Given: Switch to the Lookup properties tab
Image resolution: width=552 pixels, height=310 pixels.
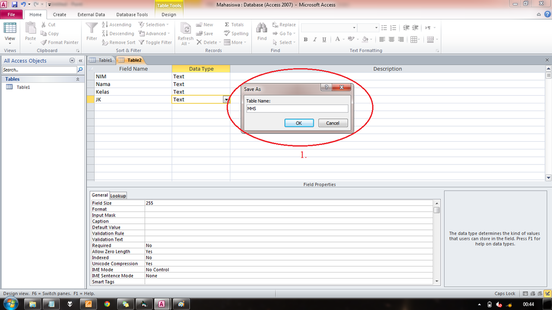Looking at the screenshot, I should pyautogui.click(x=118, y=195).
